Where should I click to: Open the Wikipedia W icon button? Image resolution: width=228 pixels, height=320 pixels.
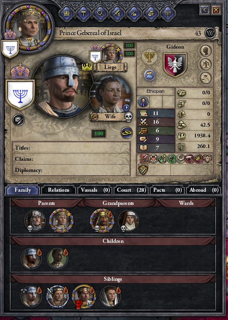pos(210,33)
